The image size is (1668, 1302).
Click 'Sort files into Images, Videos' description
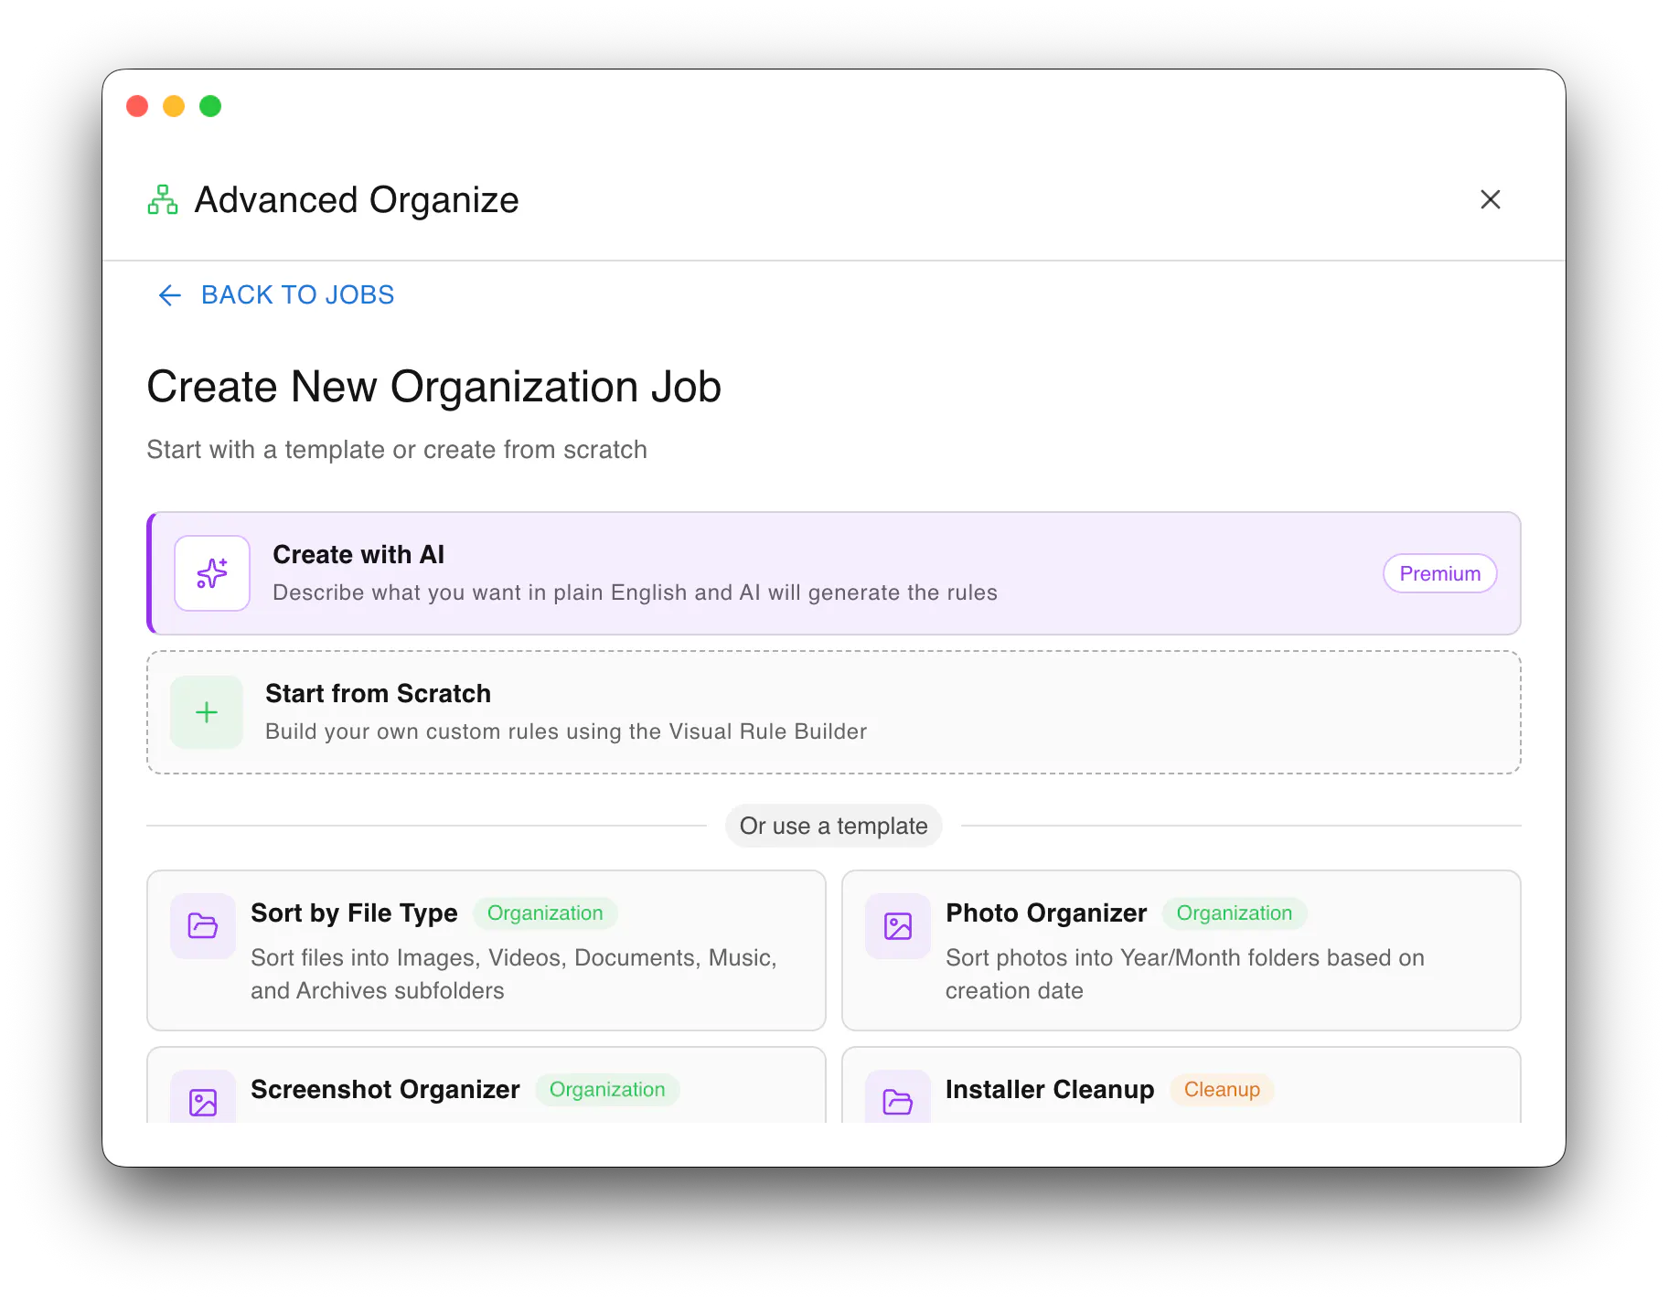pyautogui.click(x=514, y=974)
